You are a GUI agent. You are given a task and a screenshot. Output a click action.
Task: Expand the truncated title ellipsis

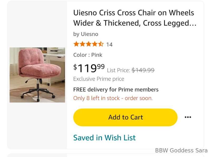coord(193,23)
